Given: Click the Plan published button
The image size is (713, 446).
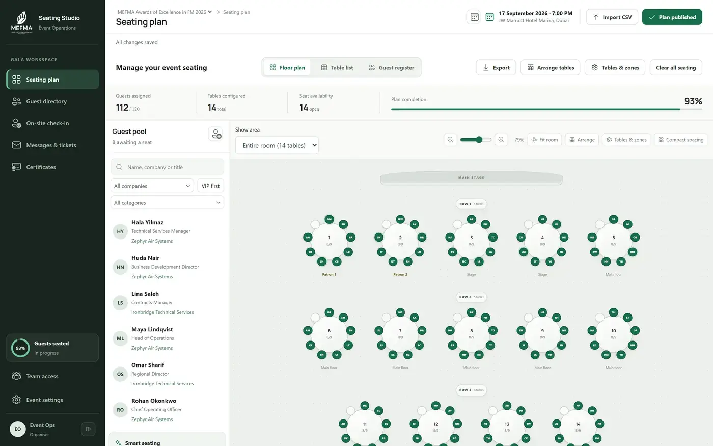Looking at the screenshot, I should coord(672,17).
